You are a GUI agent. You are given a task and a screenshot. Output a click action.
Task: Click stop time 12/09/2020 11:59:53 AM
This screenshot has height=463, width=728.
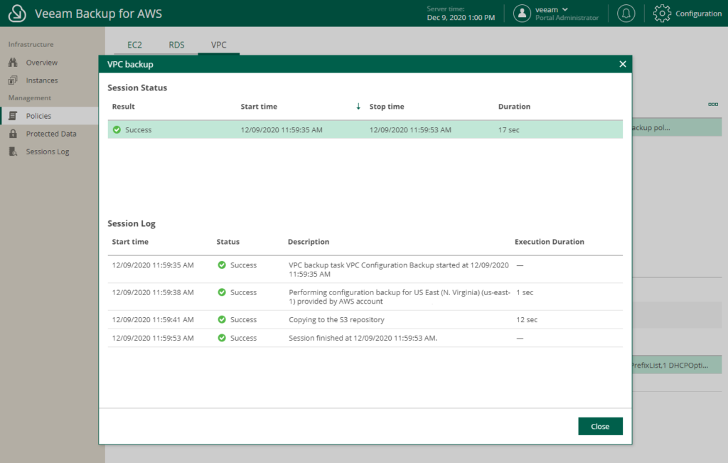(410, 130)
